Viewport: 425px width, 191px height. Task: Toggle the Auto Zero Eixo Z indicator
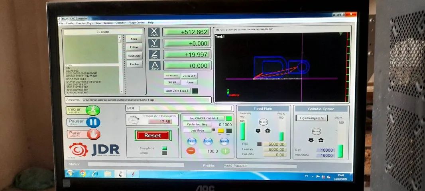[195, 91]
